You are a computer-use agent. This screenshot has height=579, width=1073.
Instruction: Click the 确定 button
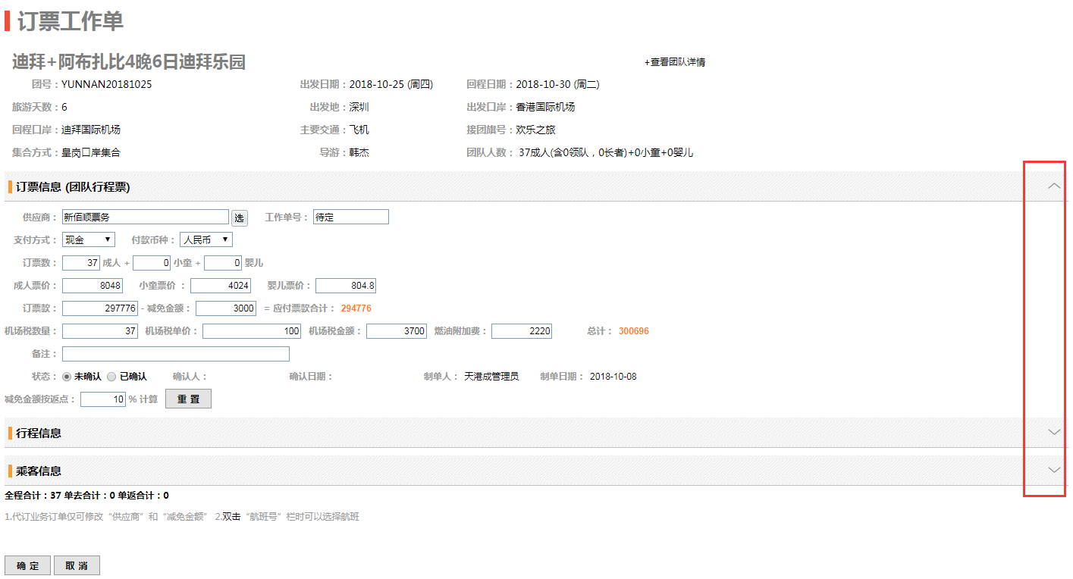(27, 566)
